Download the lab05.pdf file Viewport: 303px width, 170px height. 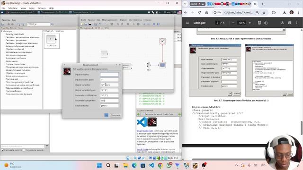(282, 23)
